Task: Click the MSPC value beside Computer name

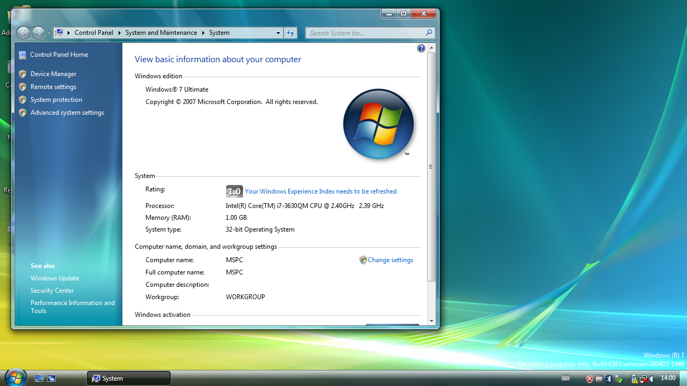Action: pos(235,260)
